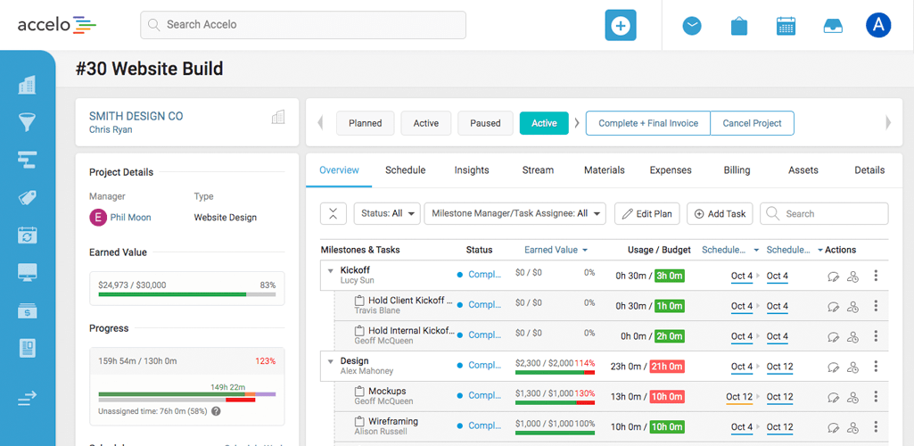914x446 pixels.
Task: Click the blue plus create button
Action: pyautogui.click(x=621, y=25)
